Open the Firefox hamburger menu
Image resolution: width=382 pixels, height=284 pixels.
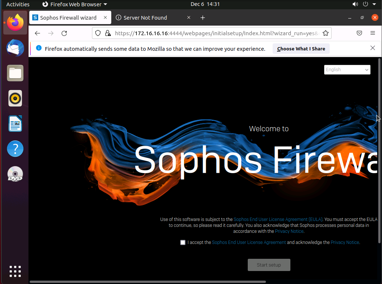[373, 33]
